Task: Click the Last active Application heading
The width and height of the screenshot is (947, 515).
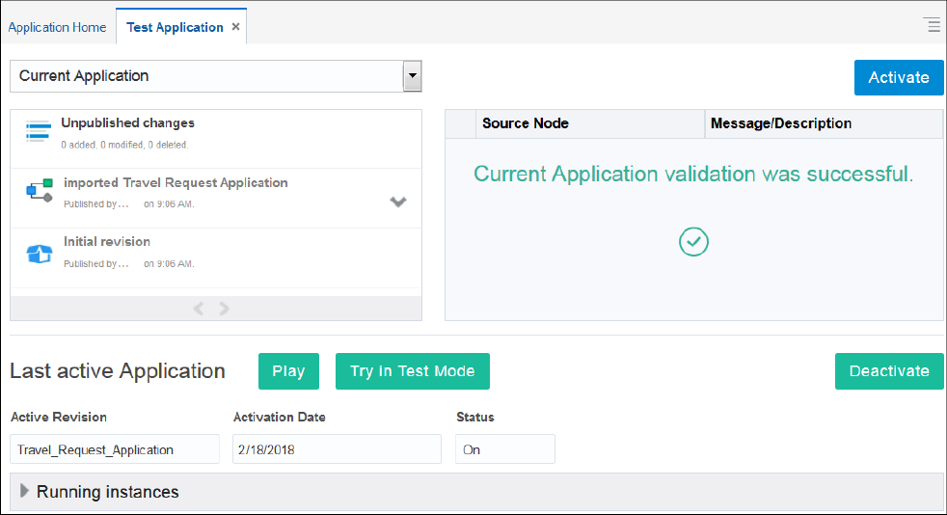Action: [118, 370]
